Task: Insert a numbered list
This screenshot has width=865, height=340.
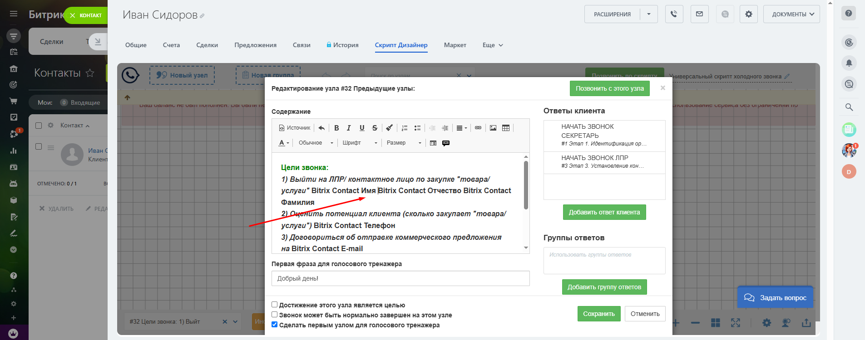Action: click(x=405, y=128)
